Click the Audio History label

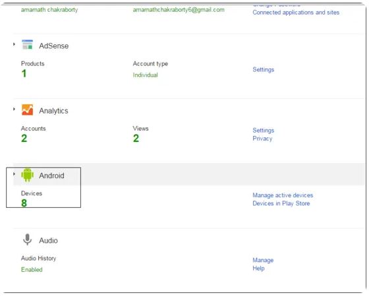[x=39, y=258]
